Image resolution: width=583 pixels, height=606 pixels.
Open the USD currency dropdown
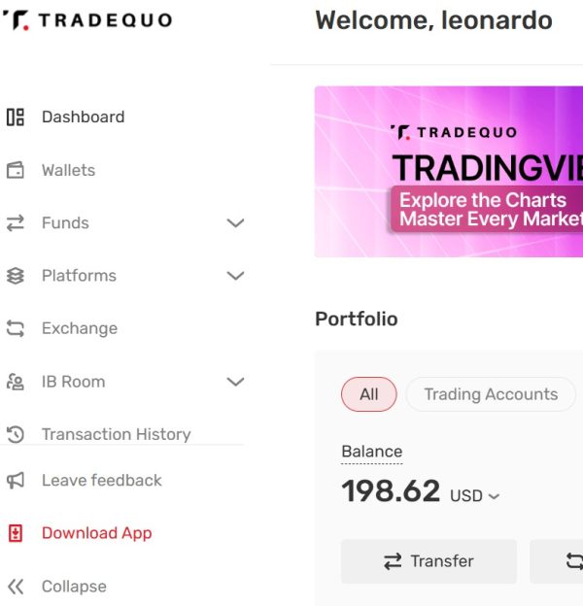click(475, 495)
